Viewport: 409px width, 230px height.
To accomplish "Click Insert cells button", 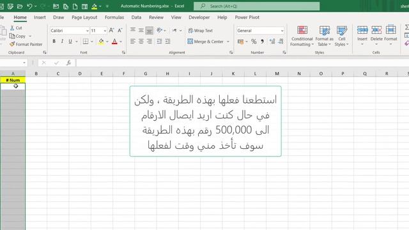I will [x=362, y=36].
